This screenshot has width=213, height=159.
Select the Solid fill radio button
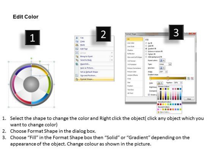[146, 46]
